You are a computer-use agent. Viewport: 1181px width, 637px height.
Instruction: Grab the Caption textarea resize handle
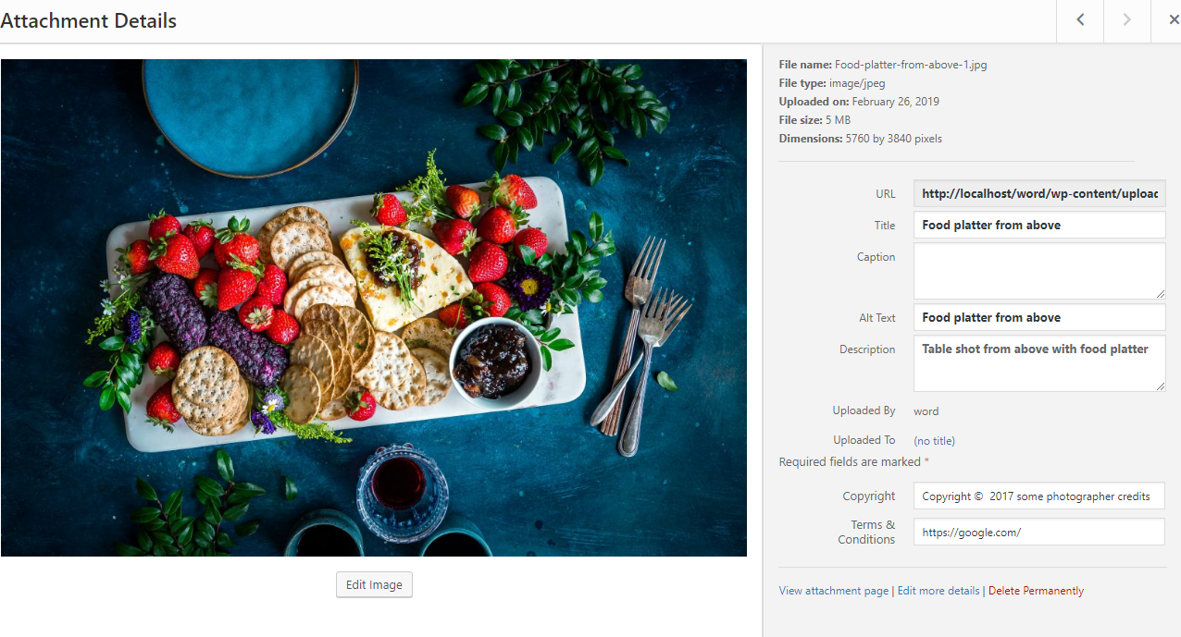[1160, 293]
